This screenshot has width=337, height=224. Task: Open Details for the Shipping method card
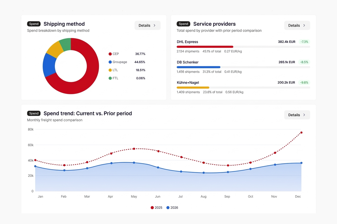click(x=147, y=26)
